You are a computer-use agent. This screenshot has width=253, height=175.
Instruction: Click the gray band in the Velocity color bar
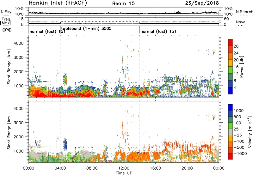(231, 132)
